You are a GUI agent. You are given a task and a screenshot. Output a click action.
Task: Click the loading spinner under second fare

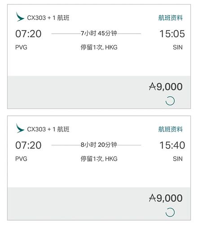tap(170, 212)
